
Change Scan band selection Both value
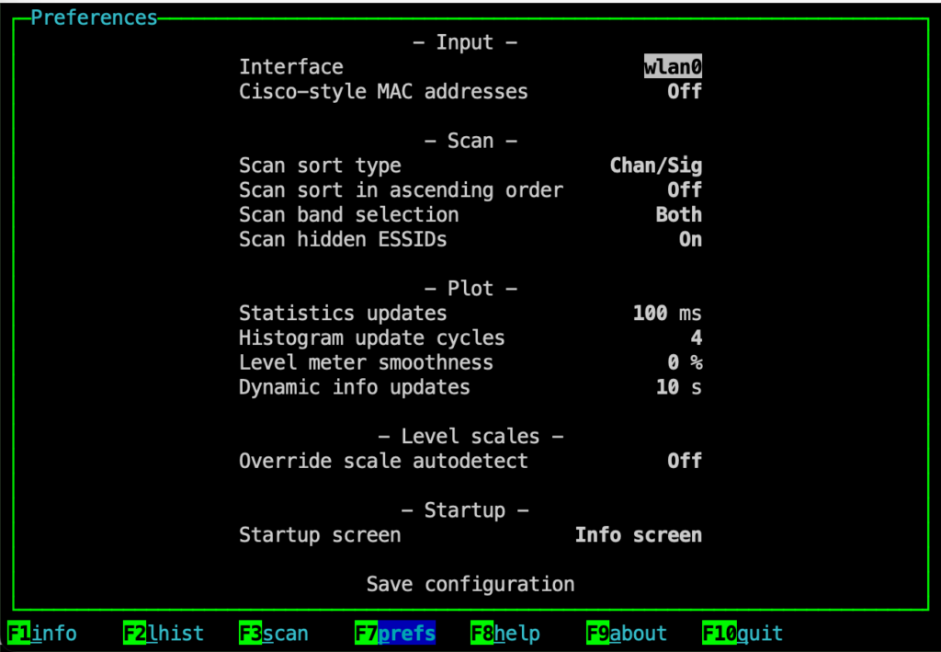point(679,214)
